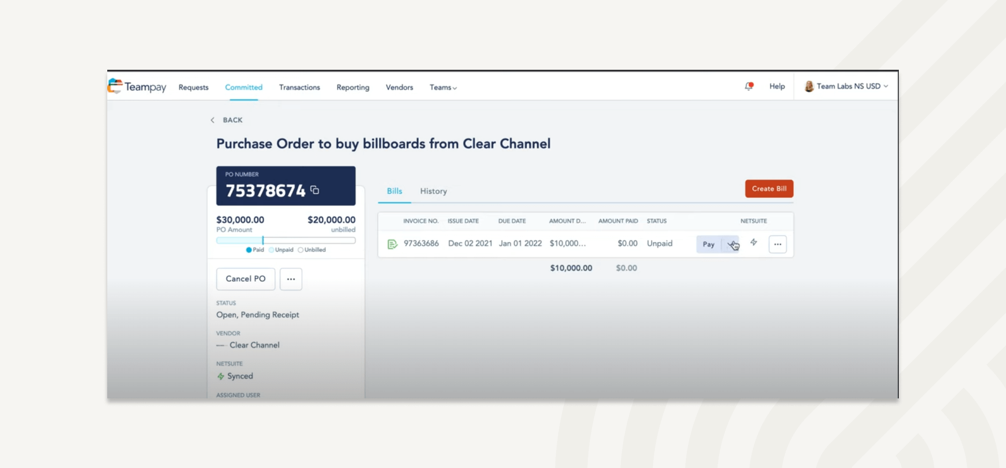Click invoice number 97363686
1006x468 pixels.
421,244
